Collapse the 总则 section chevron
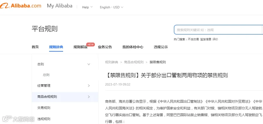 [89, 64]
